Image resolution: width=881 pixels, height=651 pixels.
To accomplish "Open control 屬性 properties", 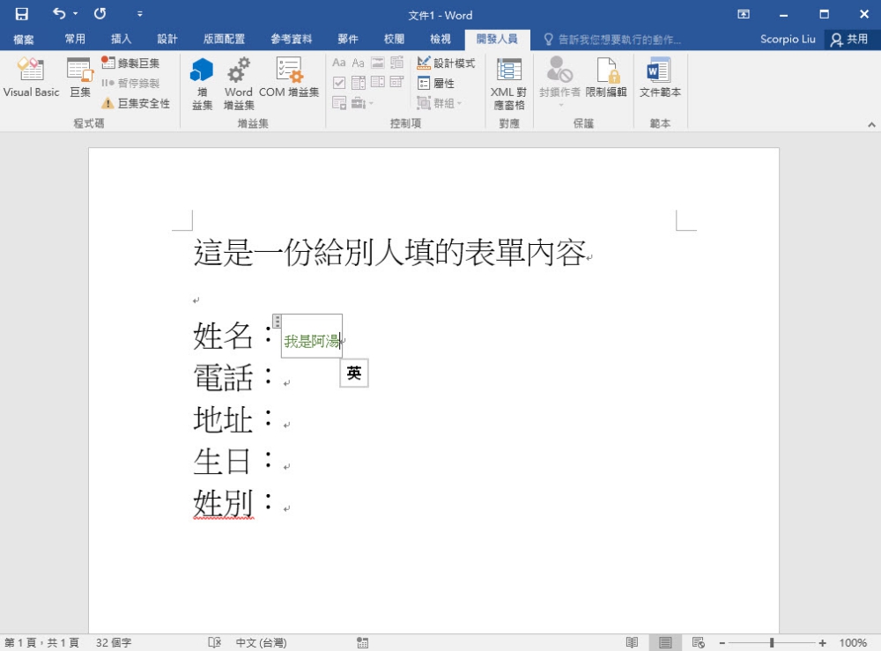I will (x=436, y=83).
